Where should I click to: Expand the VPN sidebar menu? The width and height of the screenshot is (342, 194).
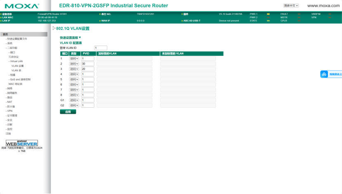pos(9,111)
